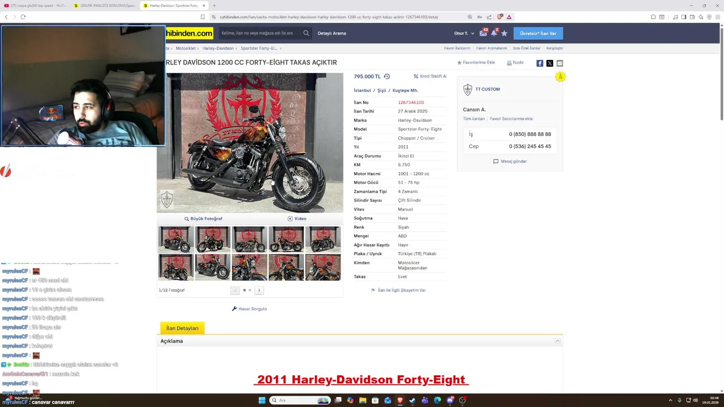The image size is (724, 407).
Task: Click Motosiklet breadcrumb
Action: pyautogui.click(x=186, y=49)
